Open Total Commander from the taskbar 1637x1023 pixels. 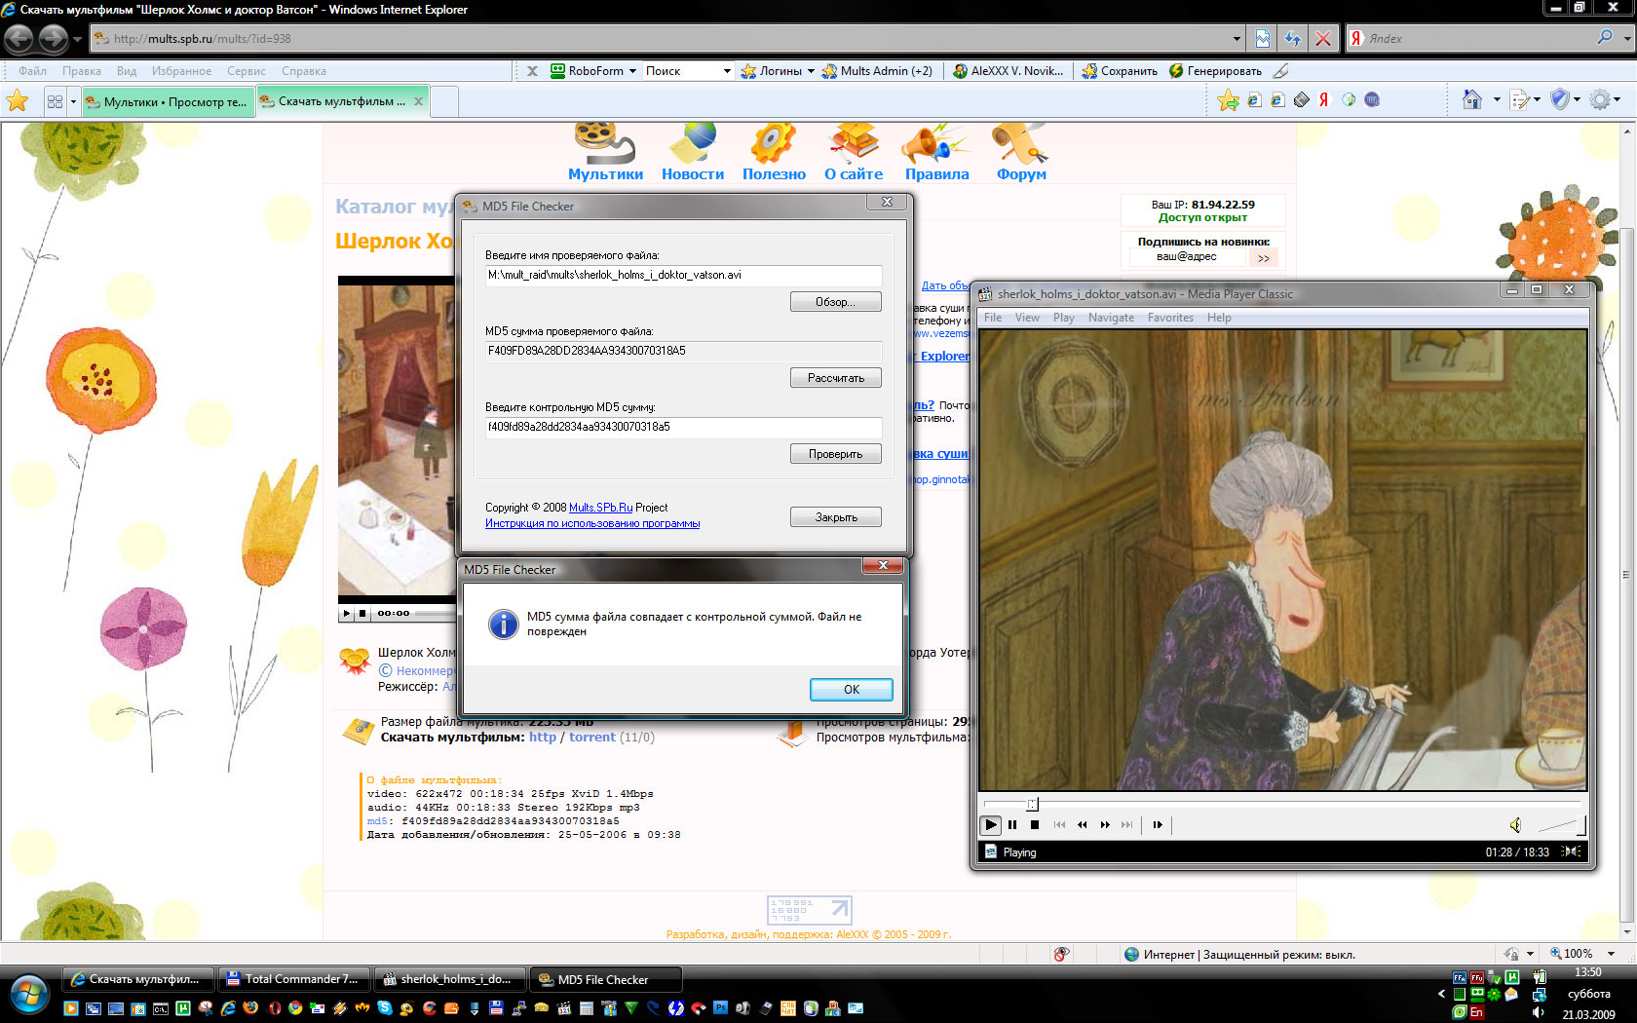(292, 979)
